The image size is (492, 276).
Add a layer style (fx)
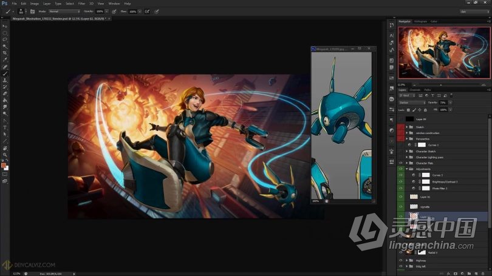[449, 274]
